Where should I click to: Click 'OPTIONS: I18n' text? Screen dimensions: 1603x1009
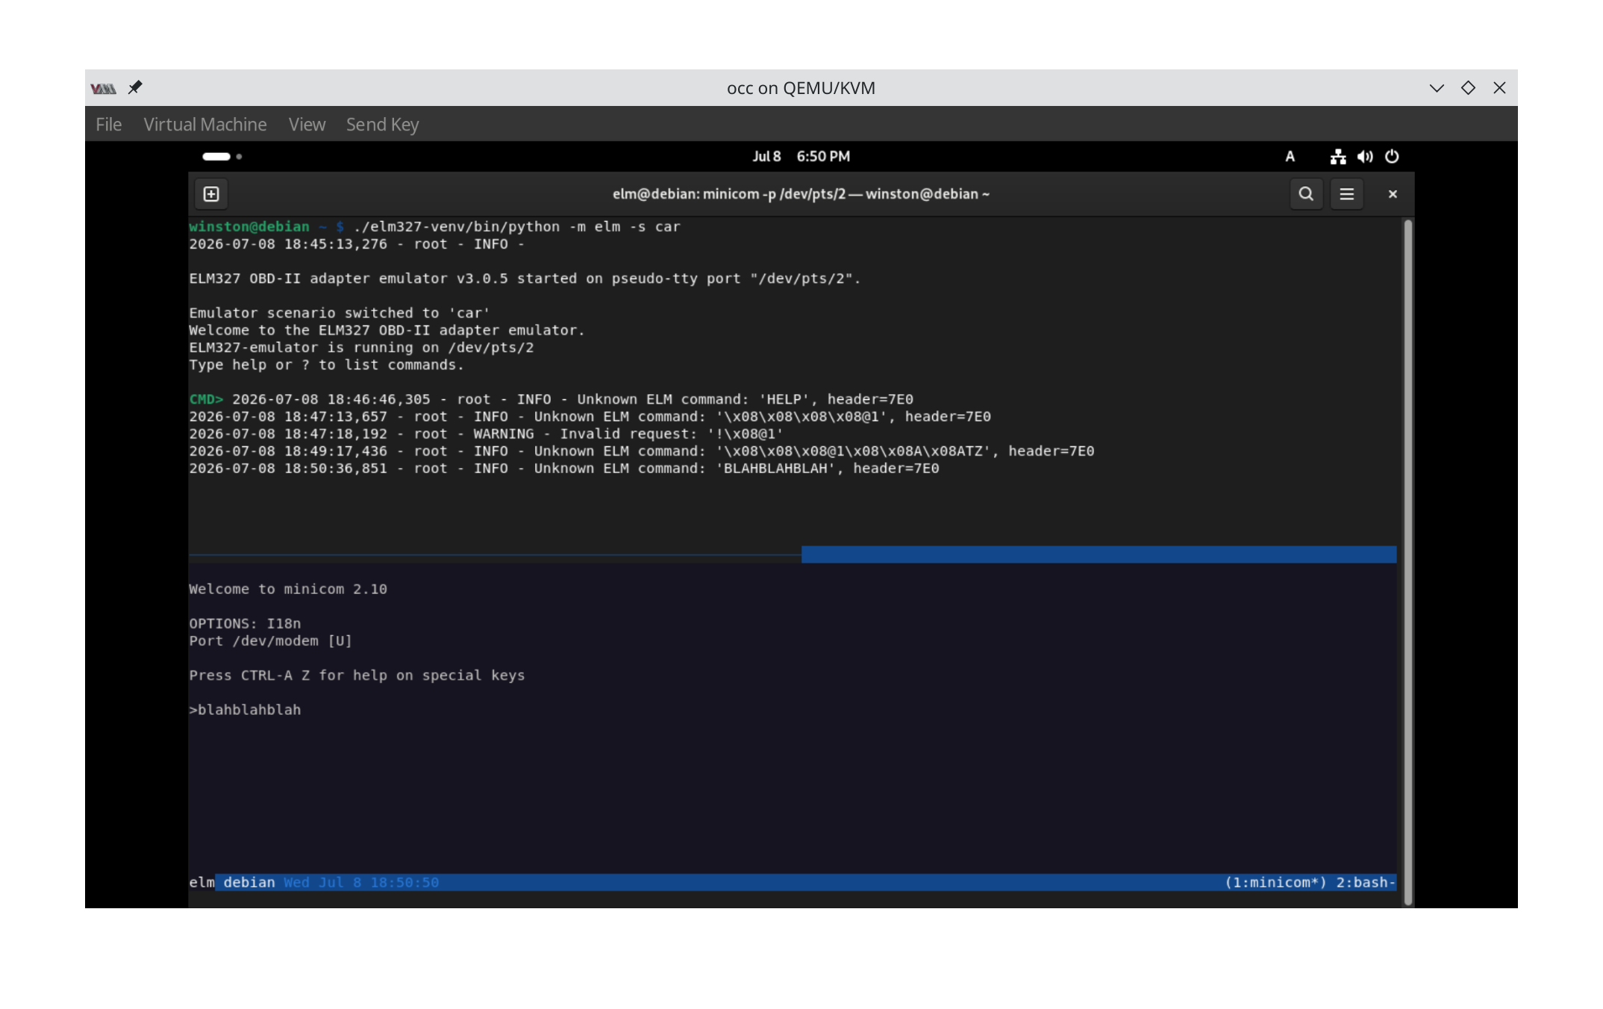[245, 623]
